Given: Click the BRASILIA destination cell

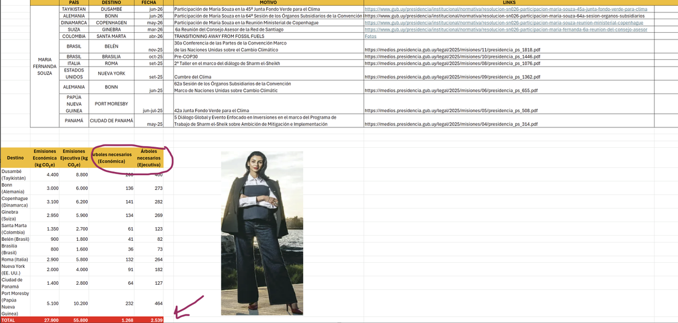Looking at the screenshot, I should tap(111, 57).
